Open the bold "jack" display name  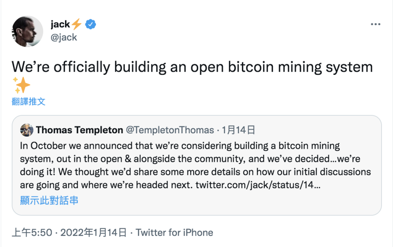[60, 25]
